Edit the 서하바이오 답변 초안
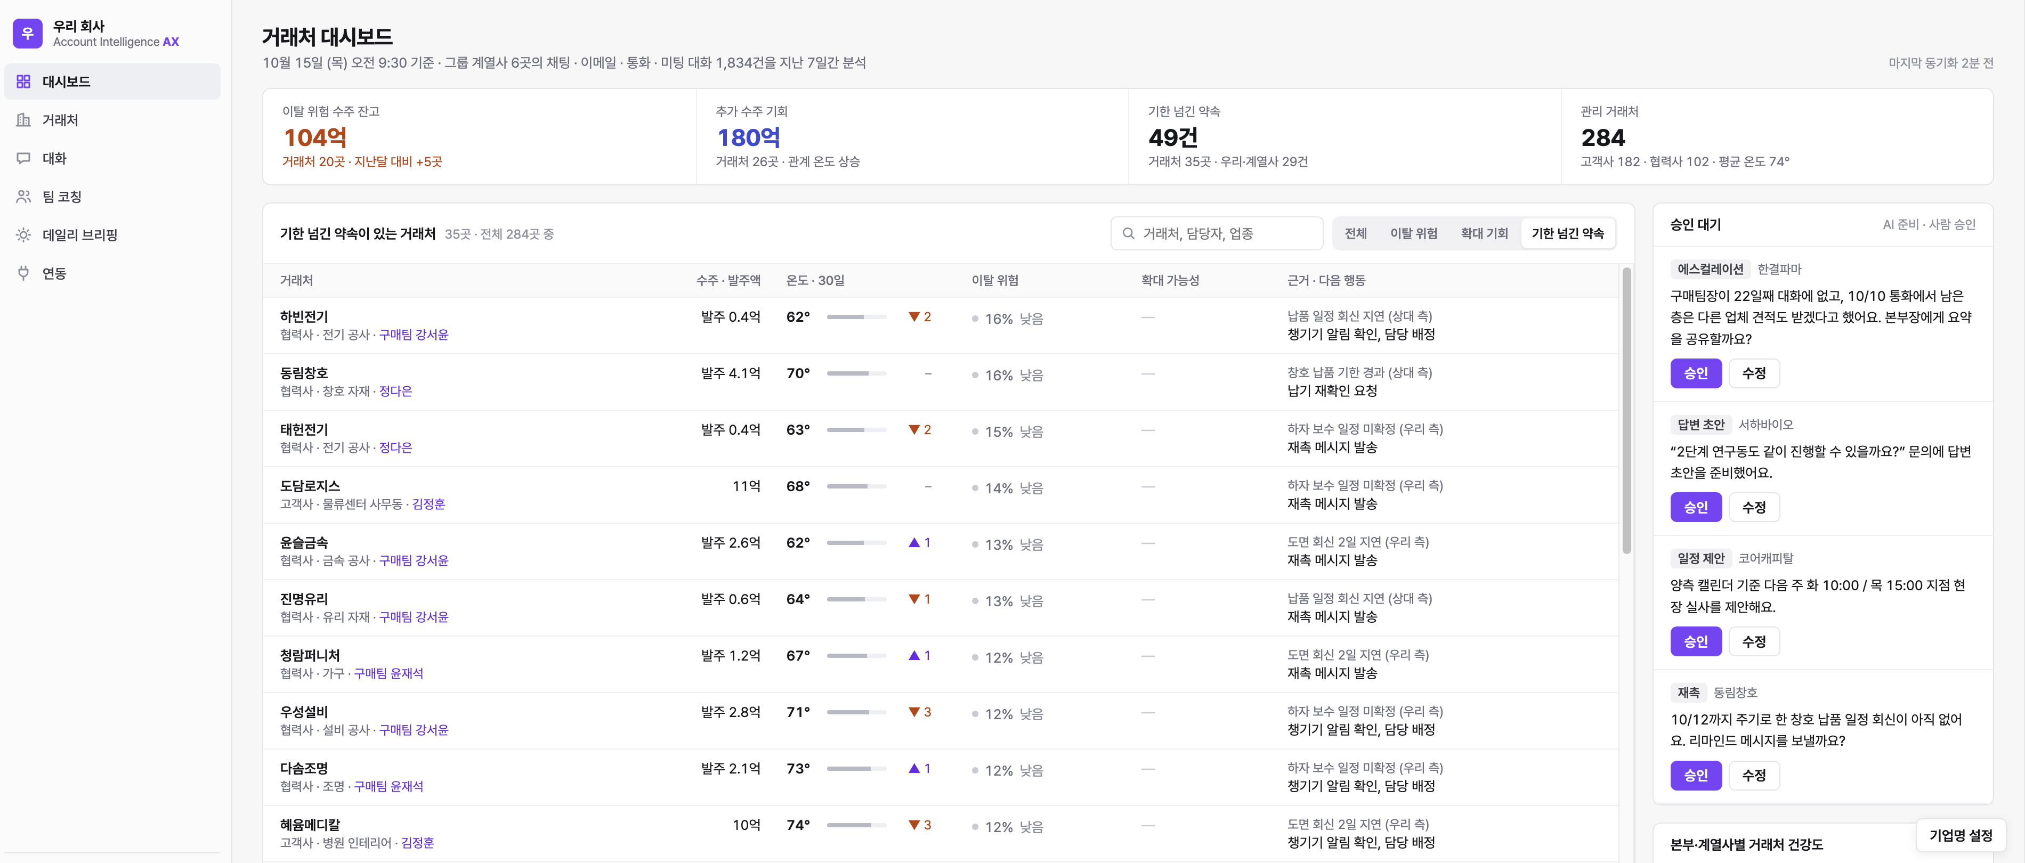The image size is (2025, 863). click(1754, 507)
